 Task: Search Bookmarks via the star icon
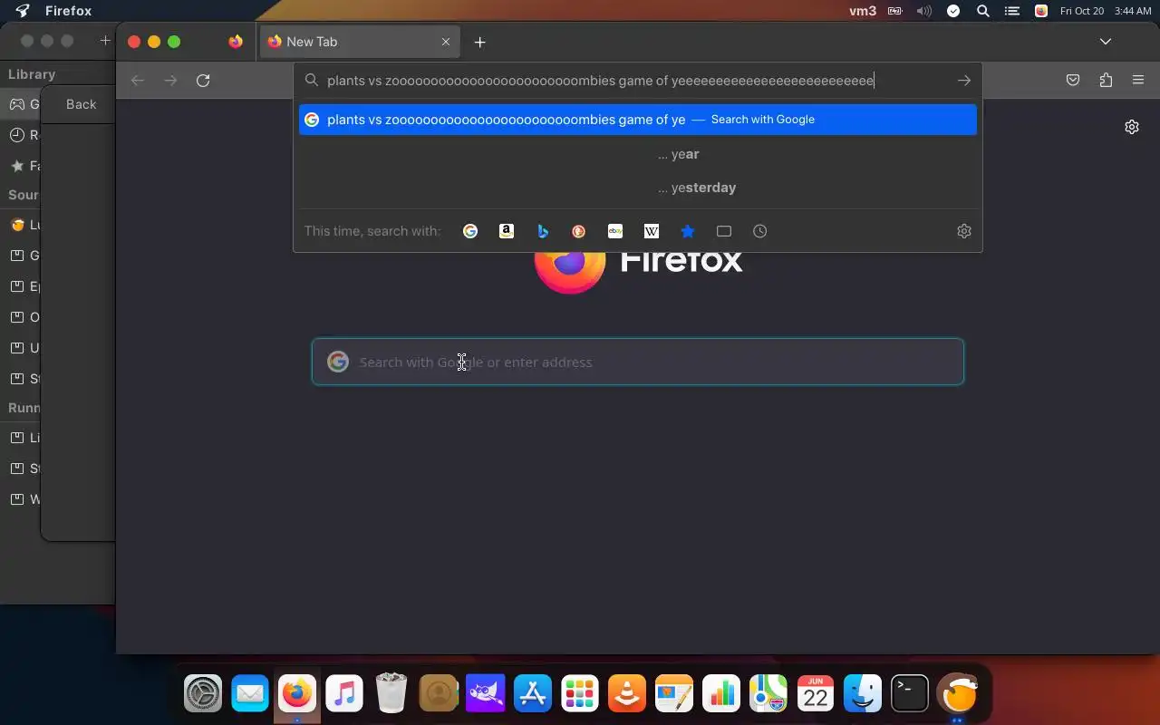(688, 231)
